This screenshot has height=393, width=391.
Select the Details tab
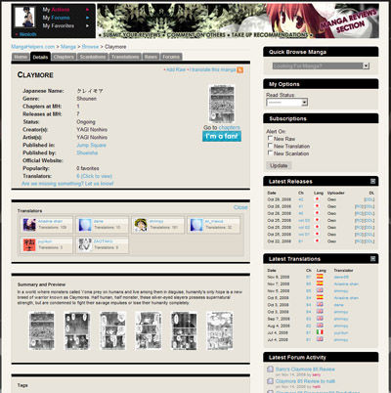pyautogui.click(x=40, y=57)
